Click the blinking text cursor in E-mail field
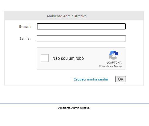The image size is (149, 126). point(38,26)
